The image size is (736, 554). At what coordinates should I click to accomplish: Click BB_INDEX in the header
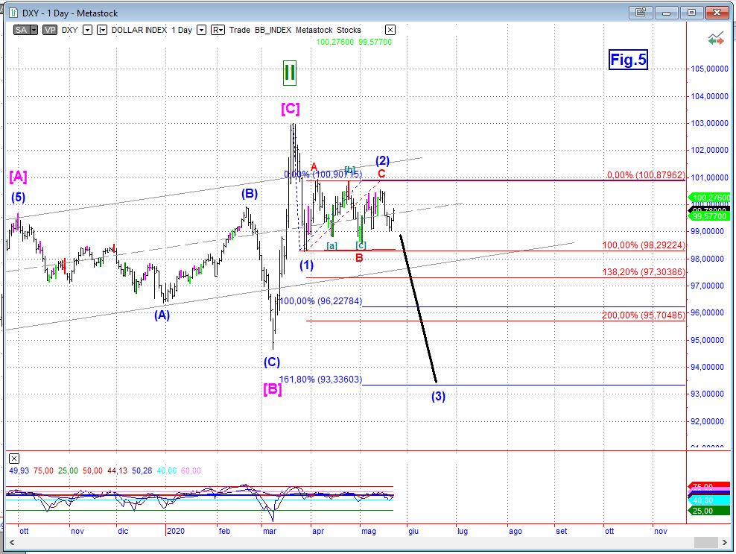point(273,30)
